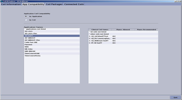
Task: Choose TimeCourseFiesta in the application list
Action: coord(32,56)
